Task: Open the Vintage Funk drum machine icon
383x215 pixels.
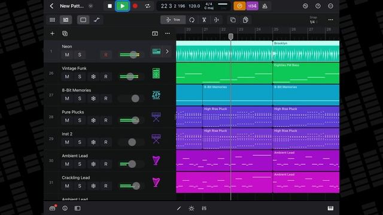Action: [x=156, y=73]
